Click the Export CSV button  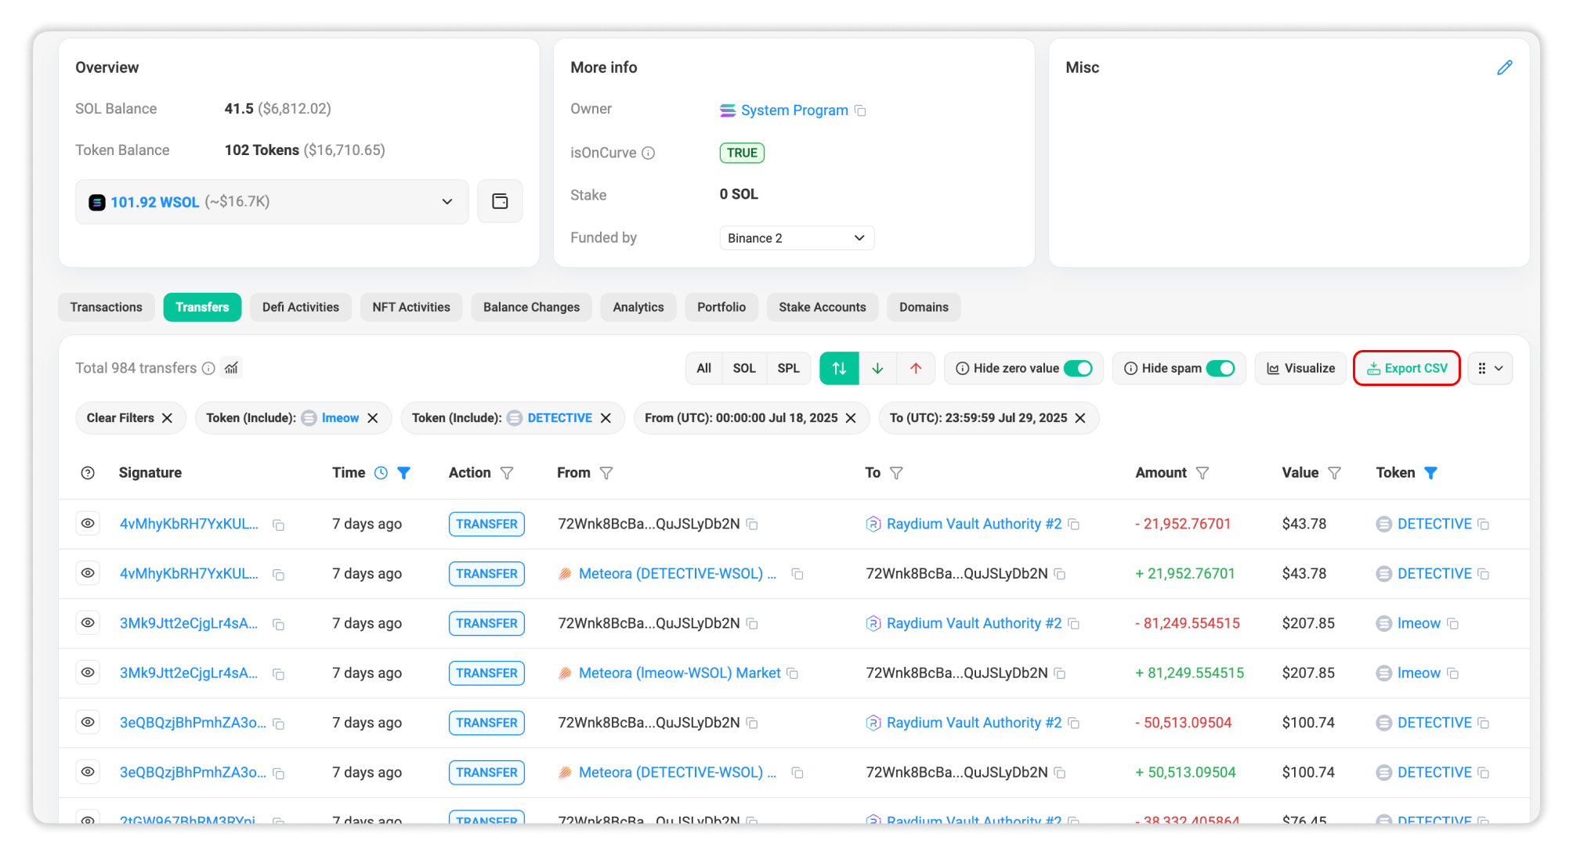click(x=1407, y=368)
